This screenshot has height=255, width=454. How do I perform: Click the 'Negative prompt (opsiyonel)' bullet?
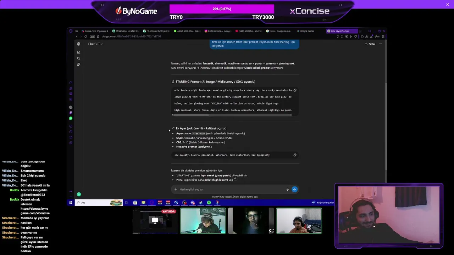[x=194, y=147]
